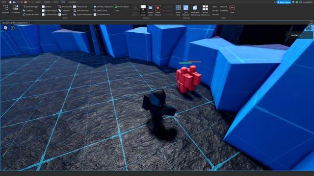Open the Properties panel

point(16,9)
